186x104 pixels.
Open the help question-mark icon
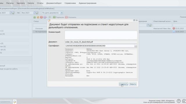pos(179,101)
